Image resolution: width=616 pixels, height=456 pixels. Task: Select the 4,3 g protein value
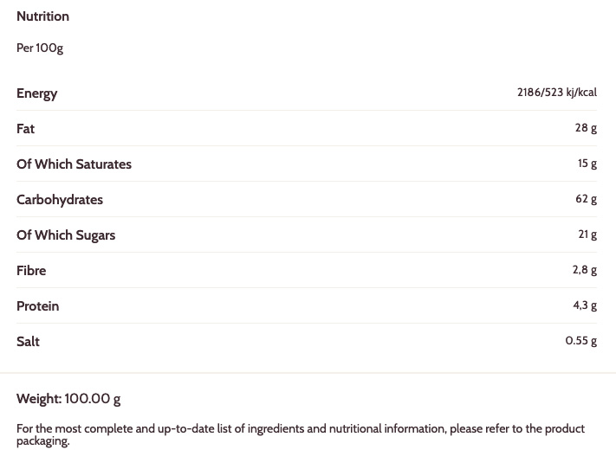584,305
